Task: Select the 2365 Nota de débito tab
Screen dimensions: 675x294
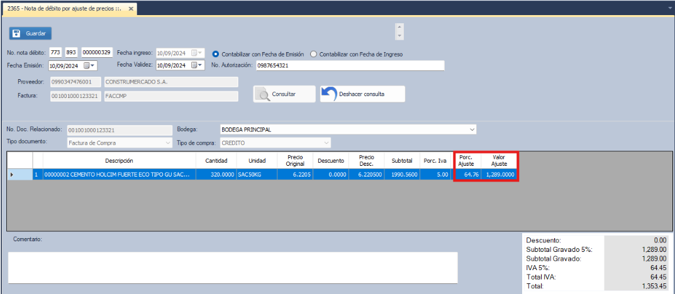Action: 63,9
